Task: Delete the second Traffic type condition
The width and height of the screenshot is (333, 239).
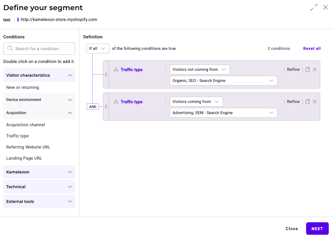Action: (x=315, y=102)
